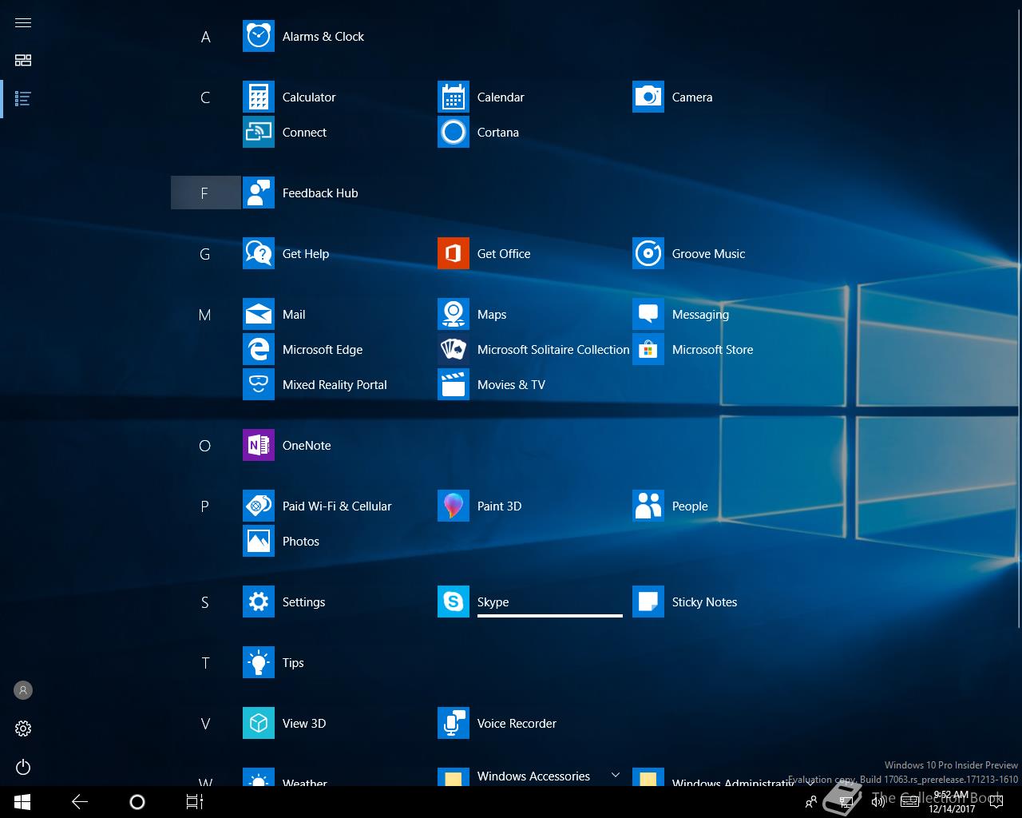Open the Get Office icon
Screen dimensions: 1022x818
[x=454, y=254]
